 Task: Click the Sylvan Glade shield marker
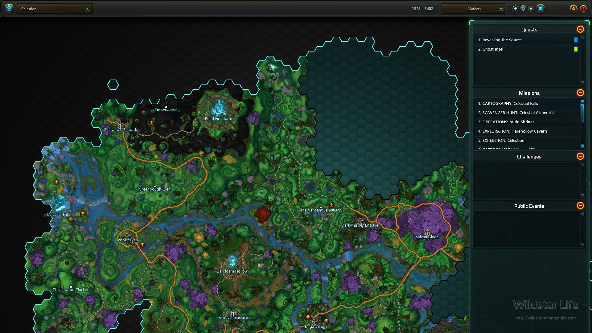click(427, 233)
